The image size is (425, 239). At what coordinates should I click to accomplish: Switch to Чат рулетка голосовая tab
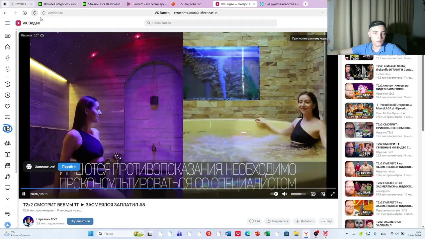[279, 4]
